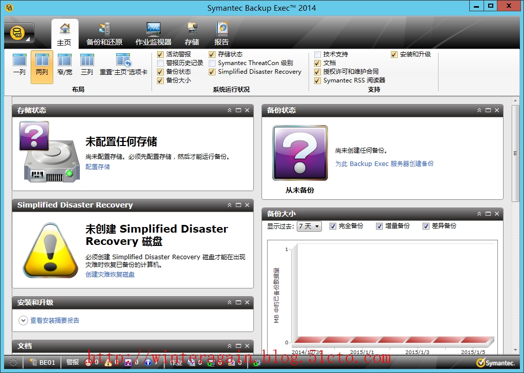
Task: Collapse the 备份大小 panel
Action: click(479, 214)
